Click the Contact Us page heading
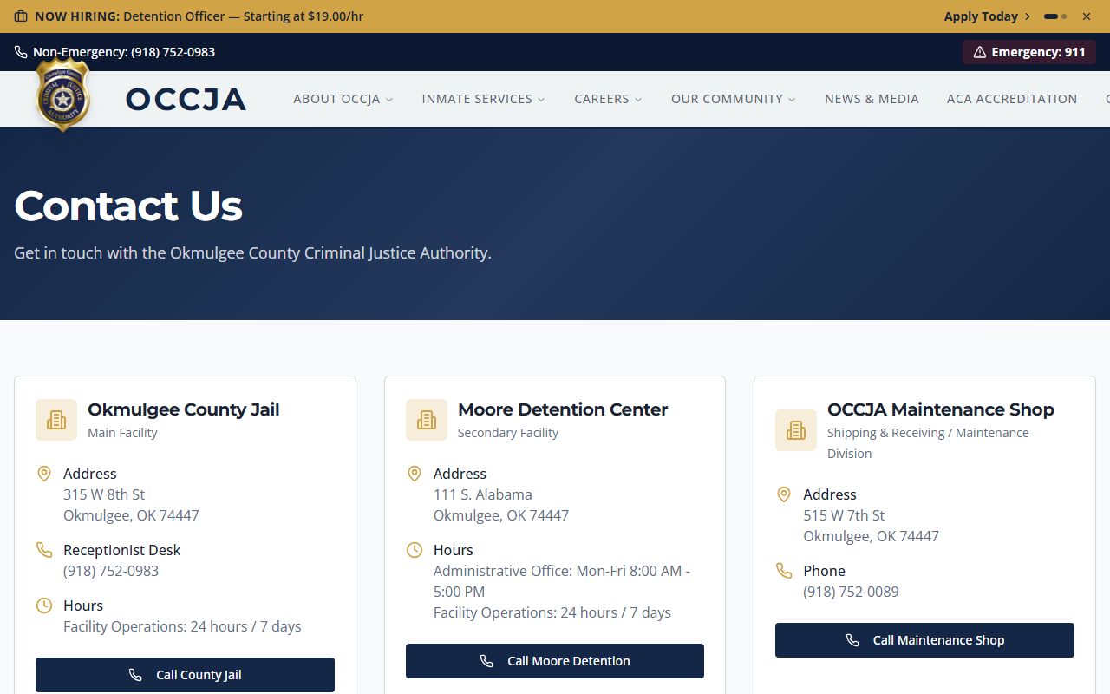Image resolution: width=1110 pixels, height=694 pixels. pyautogui.click(x=128, y=206)
